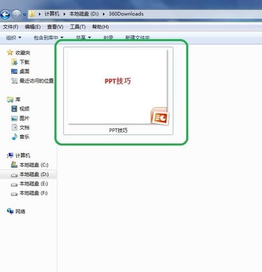Click the 本地磁盘 (E:) drive icon

coord(14,184)
